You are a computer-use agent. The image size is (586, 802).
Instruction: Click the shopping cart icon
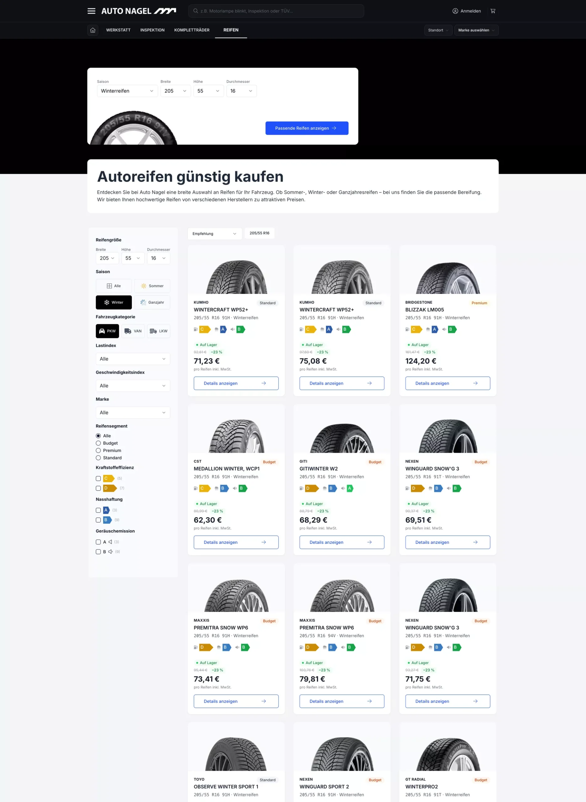click(493, 11)
